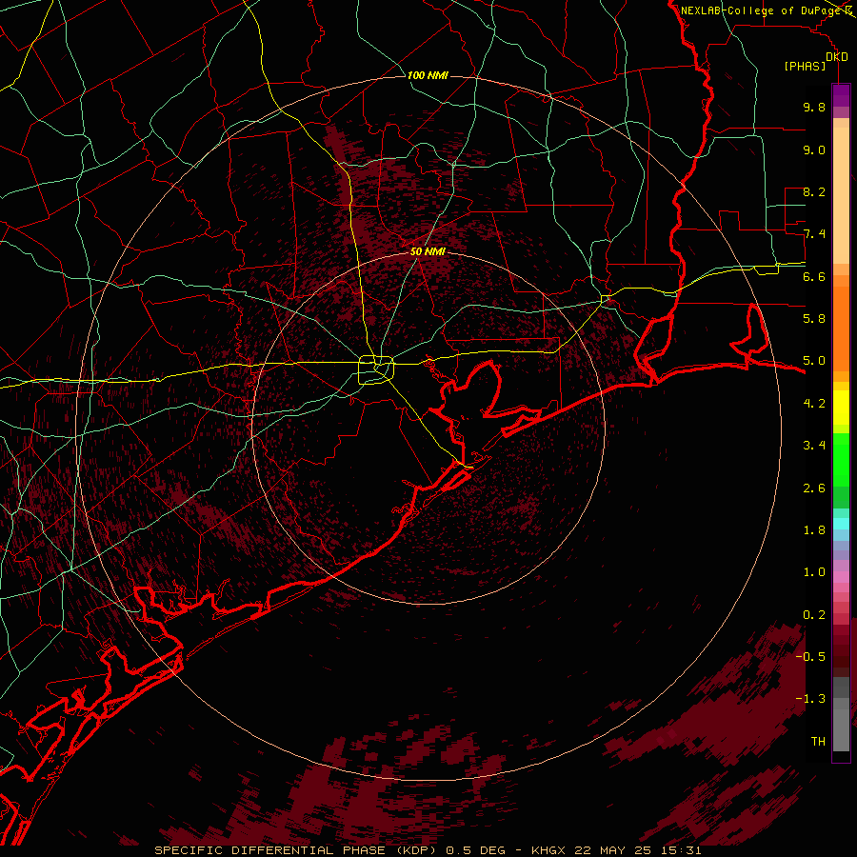The width and height of the screenshot is (857, 857).
Task: Pick the purple top segment of color bar
Action: point(841,95)
